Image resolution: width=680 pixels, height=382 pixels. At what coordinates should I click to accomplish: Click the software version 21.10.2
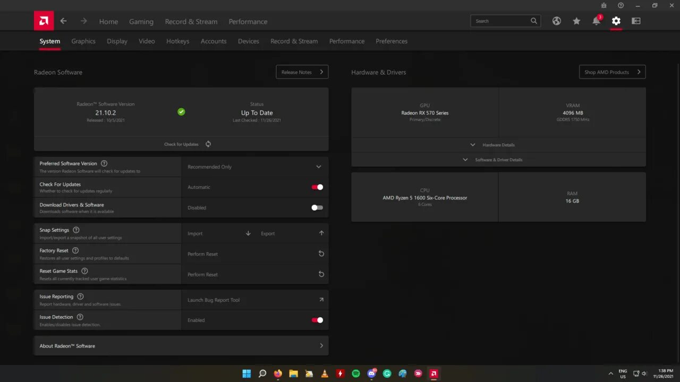tap(106, 113)
